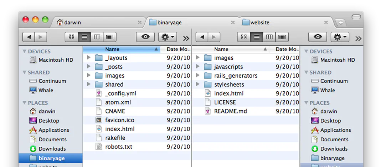Select the favicon.ico file icon
The image size is (381, 167).
point(98,120)
